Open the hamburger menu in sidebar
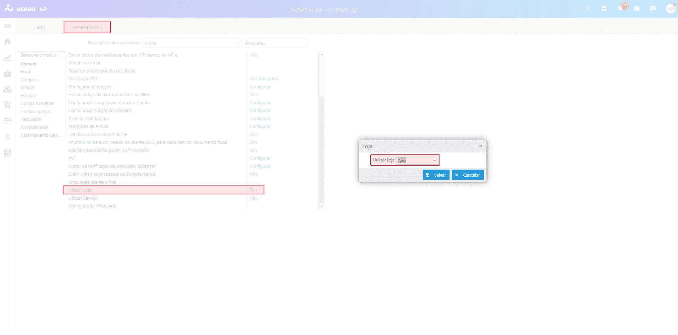678x335 pixels. pos(7,26)
